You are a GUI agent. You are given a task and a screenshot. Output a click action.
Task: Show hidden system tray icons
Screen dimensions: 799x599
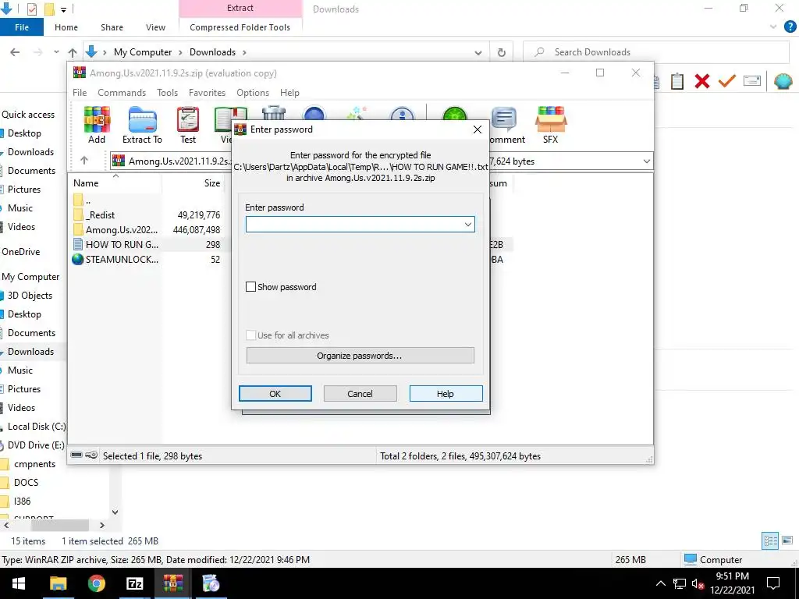(660, 583)
